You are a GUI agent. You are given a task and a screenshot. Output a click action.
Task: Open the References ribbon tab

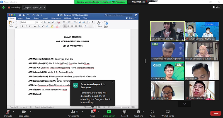(x=56, y=18)
